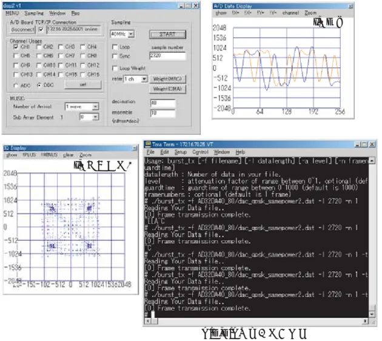Tick the CH7 channel checkbox
The height and width of the screenshot is (341, 382).
click(x=61, y=56)
